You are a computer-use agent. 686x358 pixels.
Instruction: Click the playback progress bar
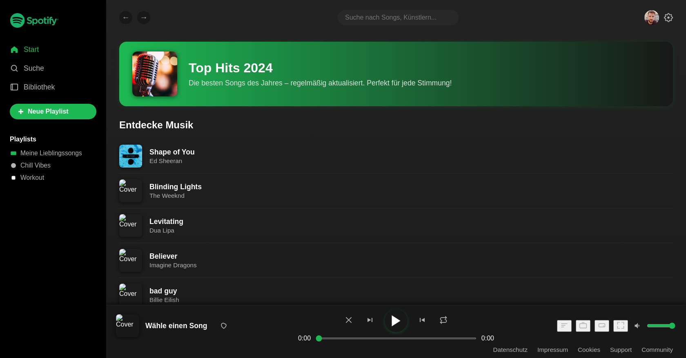coord(396,338)
